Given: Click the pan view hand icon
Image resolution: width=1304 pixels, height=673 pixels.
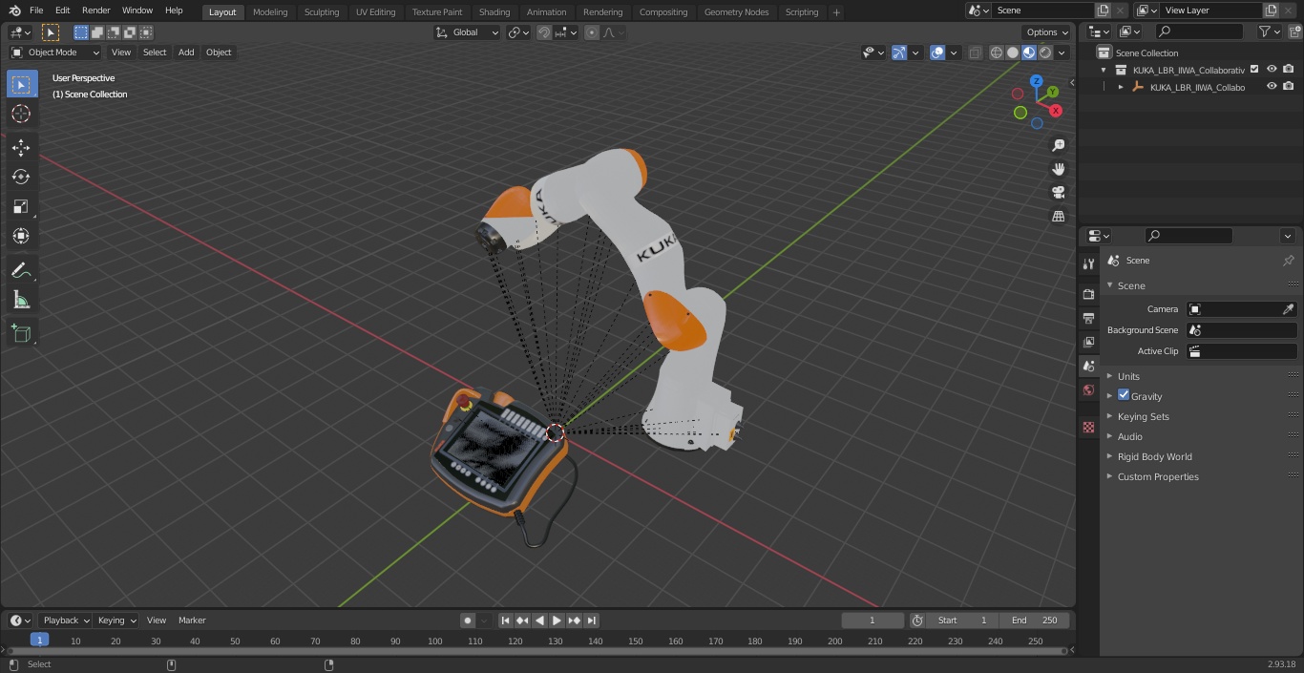Looking at the screenshot, I should tap(1058, 169).
